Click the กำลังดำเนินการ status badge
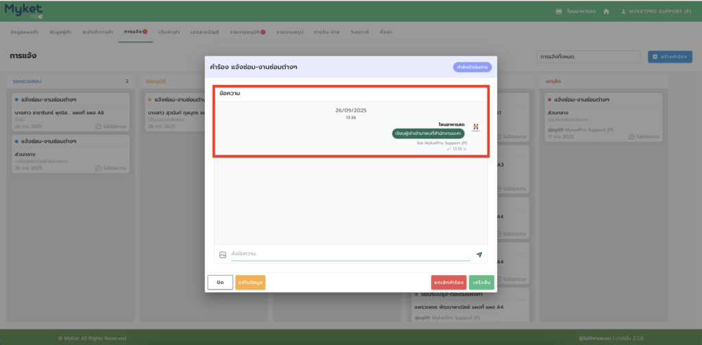Viewport: 702px width, 345px height. coord(472,67)
